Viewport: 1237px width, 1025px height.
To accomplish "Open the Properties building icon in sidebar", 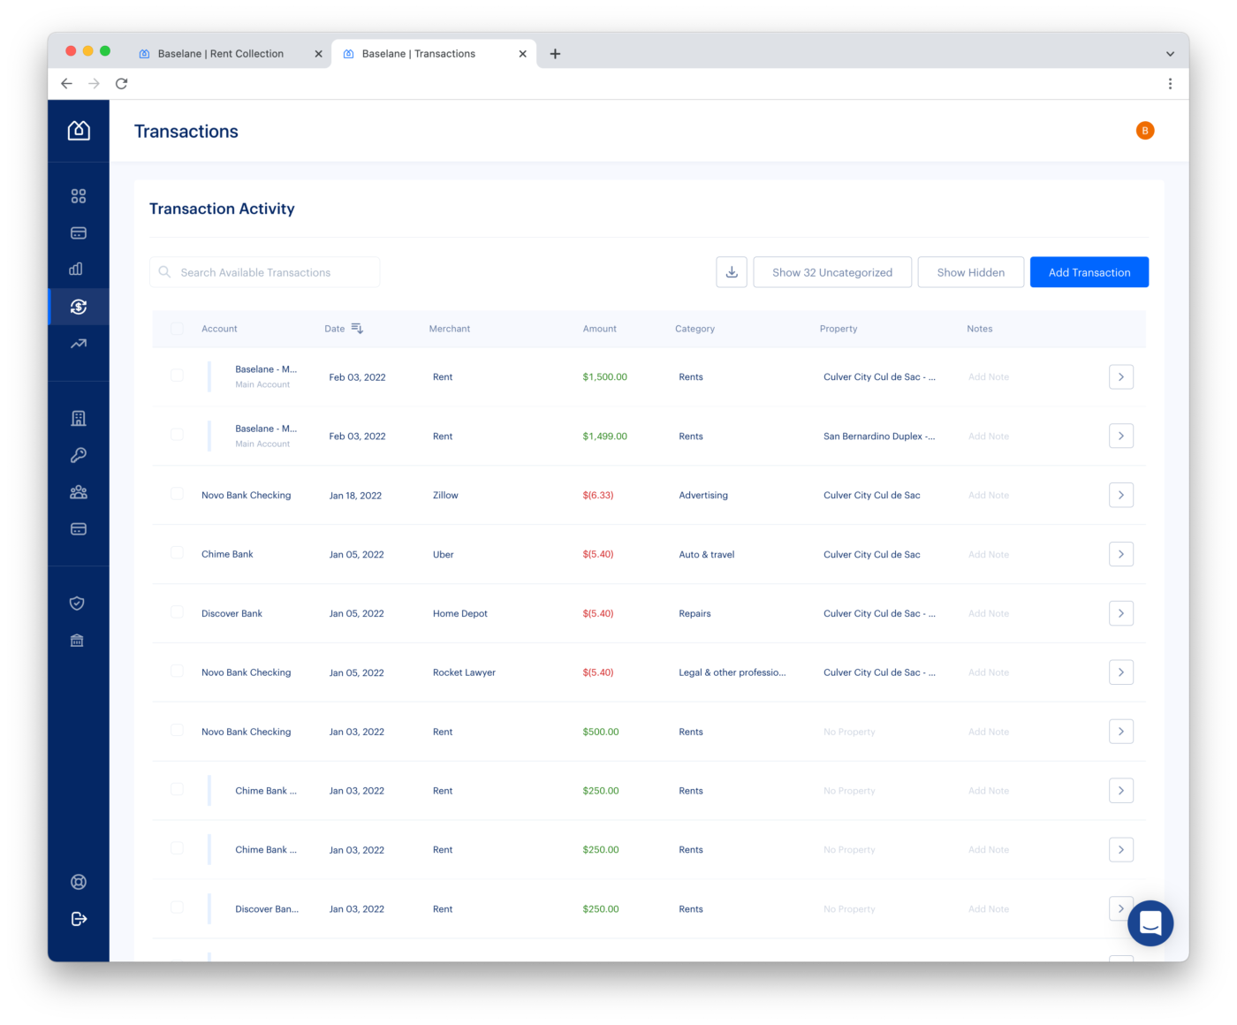I will (x=78, y=418).
